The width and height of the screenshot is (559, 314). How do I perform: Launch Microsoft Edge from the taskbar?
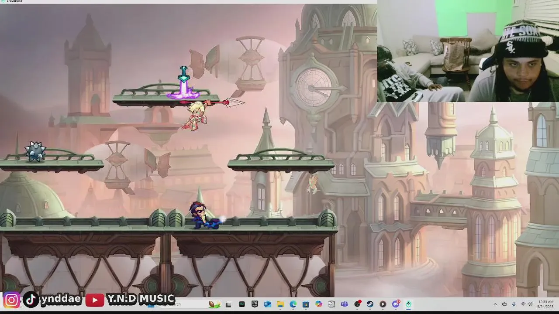click(x=293, y=304)
